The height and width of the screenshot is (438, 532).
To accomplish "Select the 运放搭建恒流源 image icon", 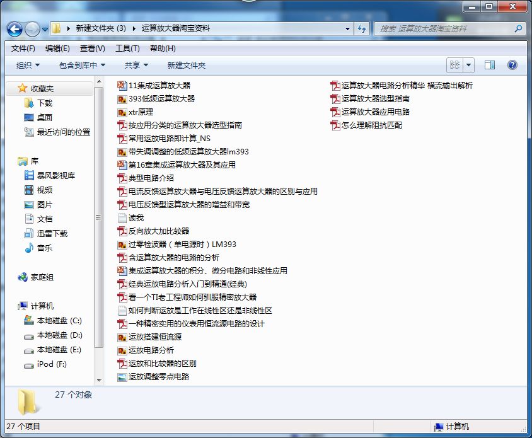I will tap(122, 337).
